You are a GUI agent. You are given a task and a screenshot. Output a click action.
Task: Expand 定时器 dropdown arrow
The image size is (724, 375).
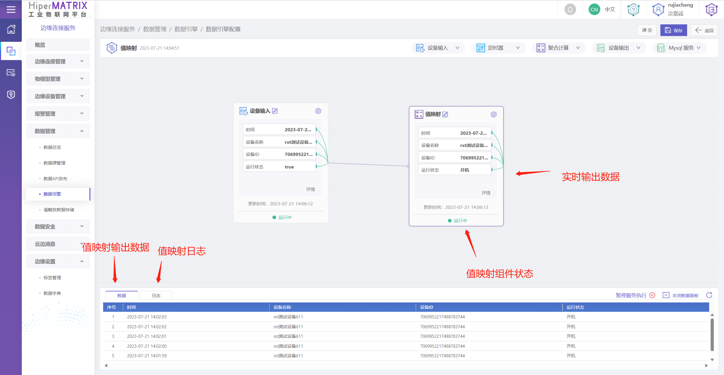[518, 48]
